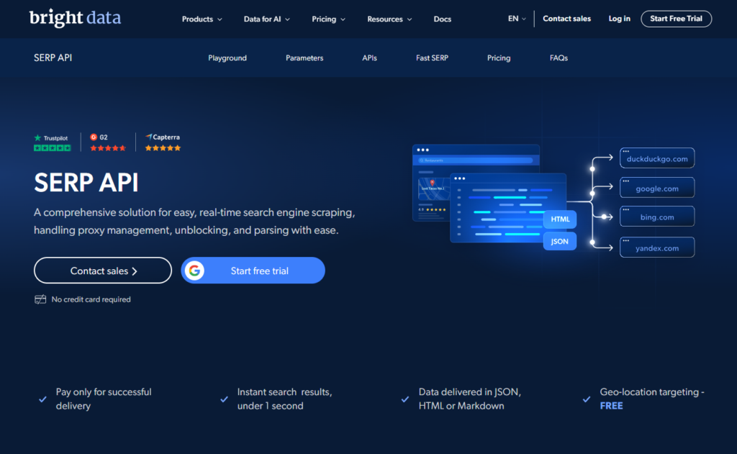The image size is (737, 454).
Task: Click the Google Start free trial button
Action: [x=253, y=271]
